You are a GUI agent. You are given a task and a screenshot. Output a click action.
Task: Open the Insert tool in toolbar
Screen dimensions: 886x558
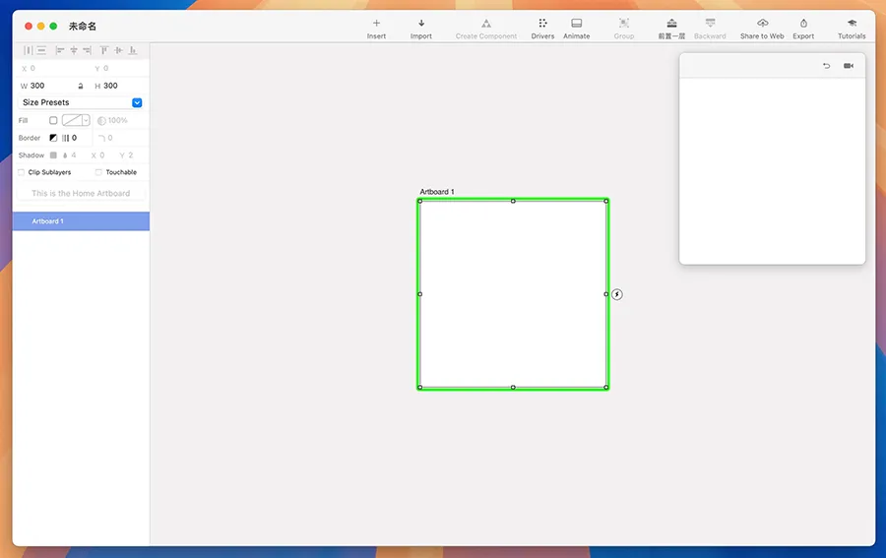[376, 24]
